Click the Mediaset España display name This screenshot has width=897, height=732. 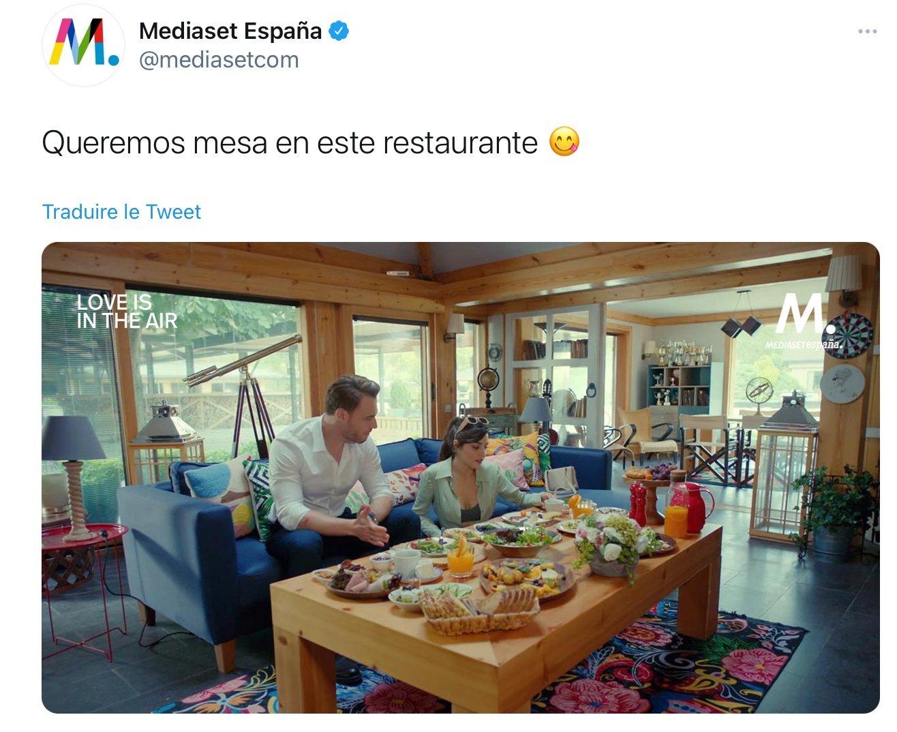click(230, 31)
